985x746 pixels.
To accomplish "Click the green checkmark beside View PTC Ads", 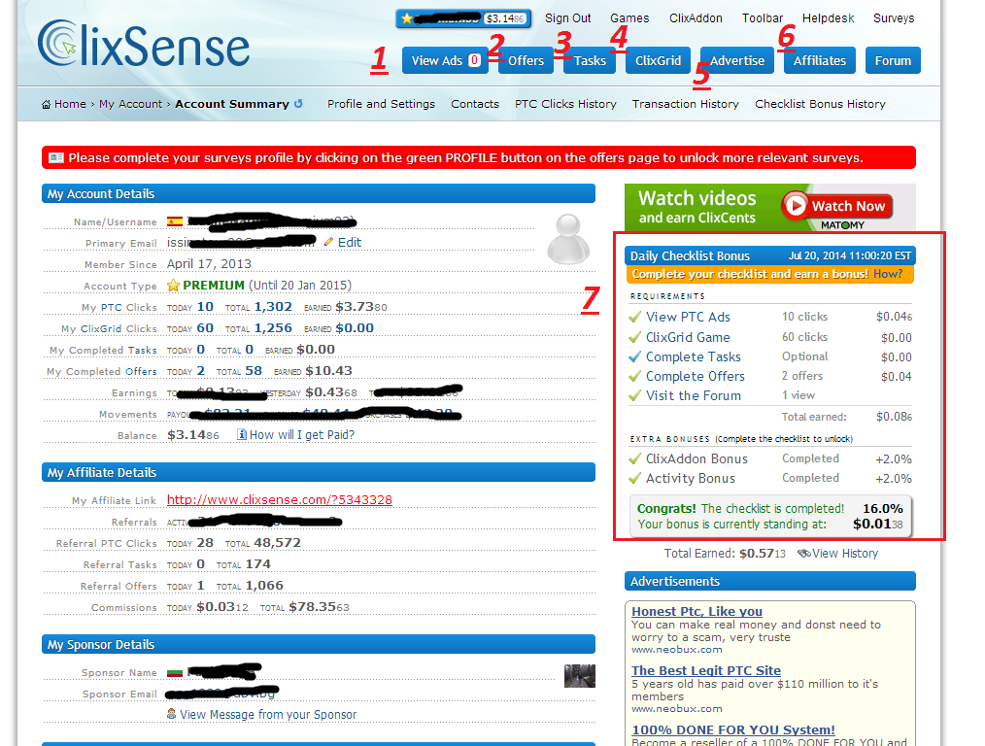I will [x=634, y=317].
